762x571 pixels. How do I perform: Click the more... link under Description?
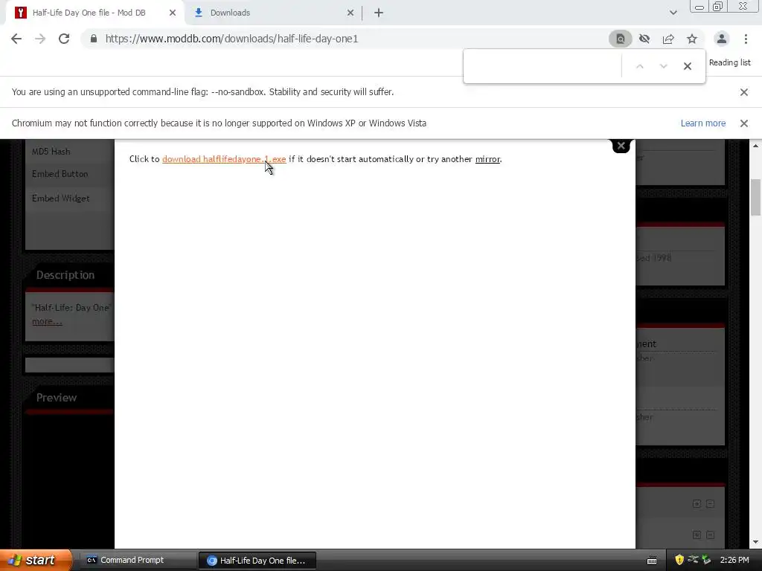coord(47,321)
